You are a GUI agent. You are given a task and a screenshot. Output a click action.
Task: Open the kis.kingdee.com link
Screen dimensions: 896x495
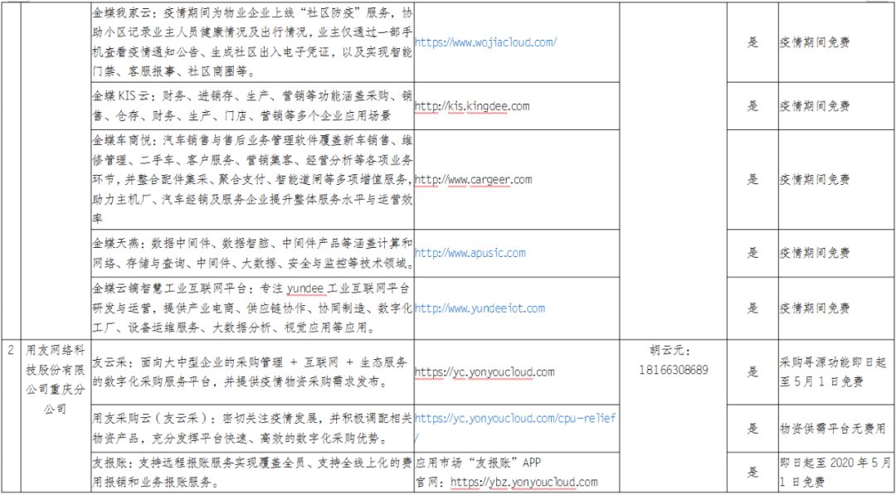[471, 105]
